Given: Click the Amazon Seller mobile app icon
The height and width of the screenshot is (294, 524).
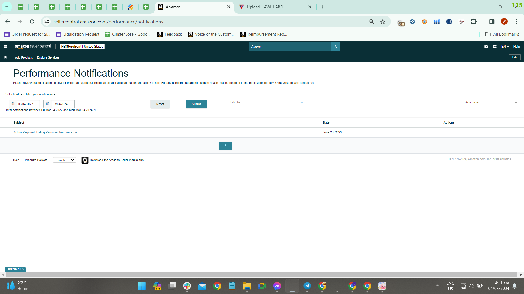Looking at the screenshot, I should click(85, 160).
